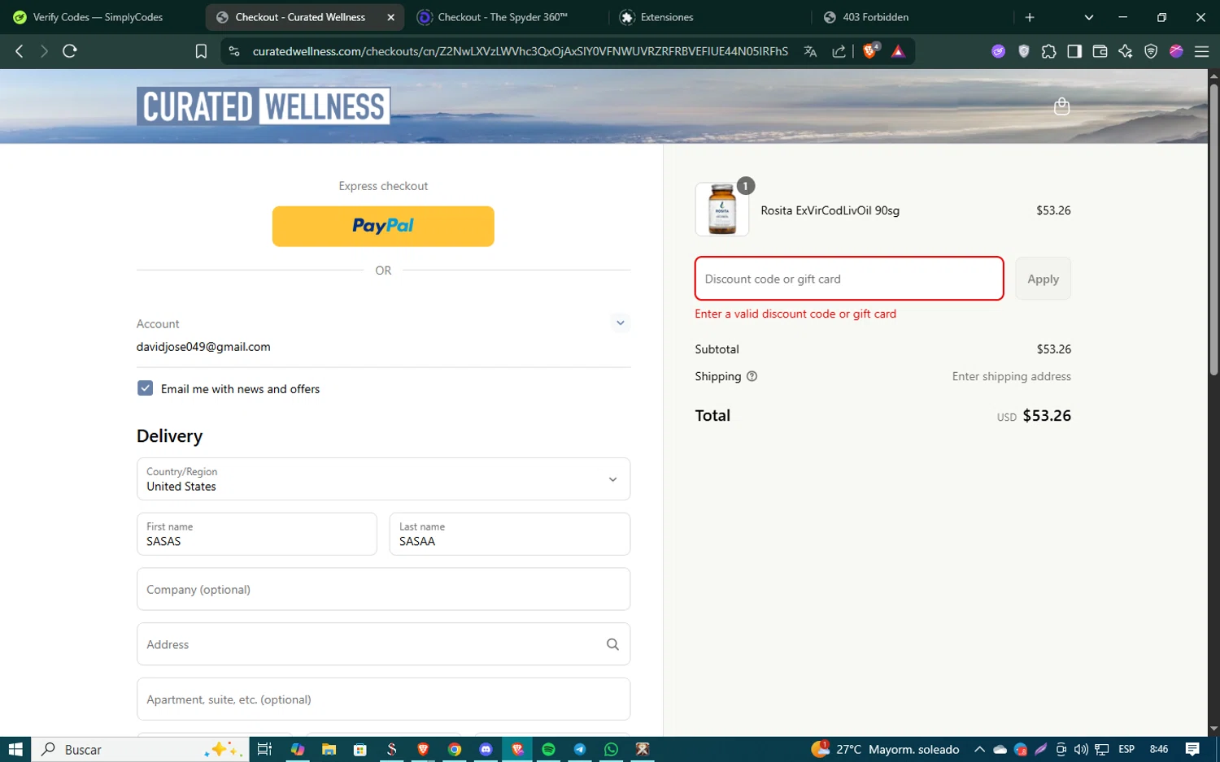Click the page vertical scrollbar thumb
The image size is (1220, 762).
(1213, 229)
